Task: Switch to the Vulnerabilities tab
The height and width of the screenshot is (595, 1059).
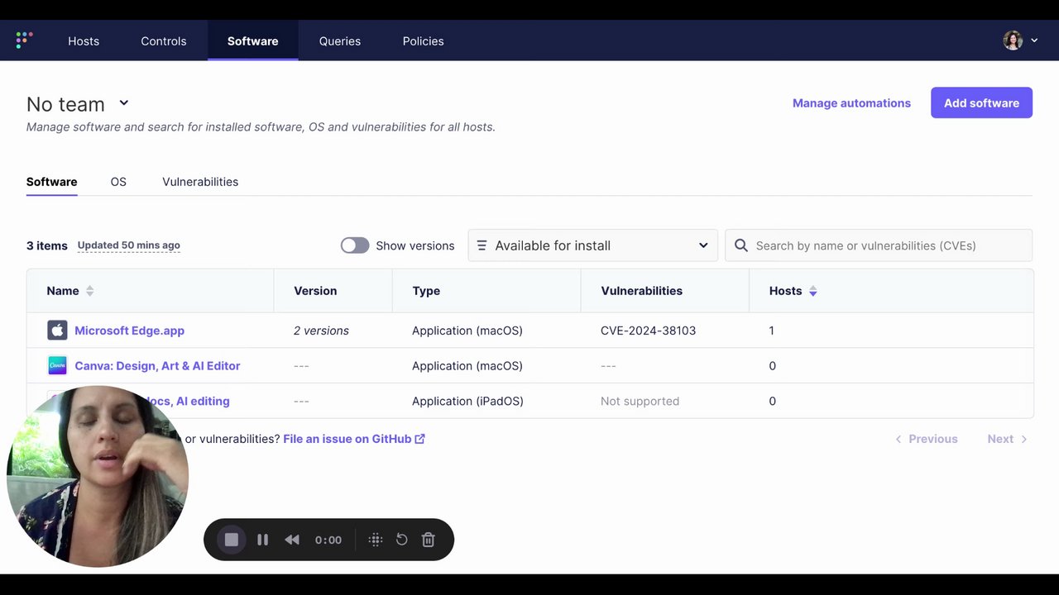Action: pos(200,182)
